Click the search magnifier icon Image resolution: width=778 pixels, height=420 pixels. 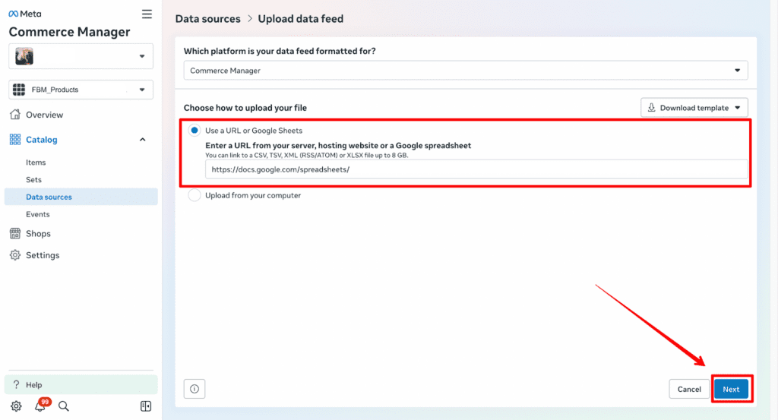tap(64, 406)
